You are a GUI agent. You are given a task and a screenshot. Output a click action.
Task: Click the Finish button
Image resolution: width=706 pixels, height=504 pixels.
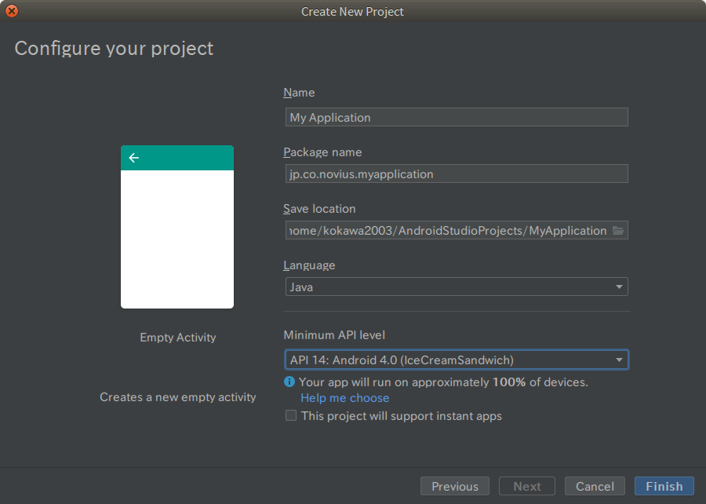(x=664, y=487)
